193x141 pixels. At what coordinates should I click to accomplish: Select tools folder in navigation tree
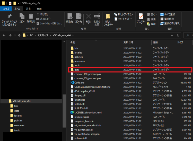pos(31,130)
